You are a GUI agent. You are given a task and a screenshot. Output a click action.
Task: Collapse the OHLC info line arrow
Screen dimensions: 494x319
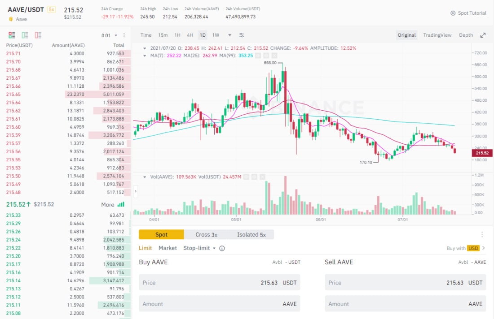coord(145,48)
